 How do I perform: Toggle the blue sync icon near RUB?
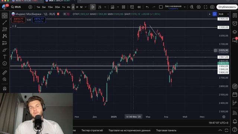click(x=215, y=14)
